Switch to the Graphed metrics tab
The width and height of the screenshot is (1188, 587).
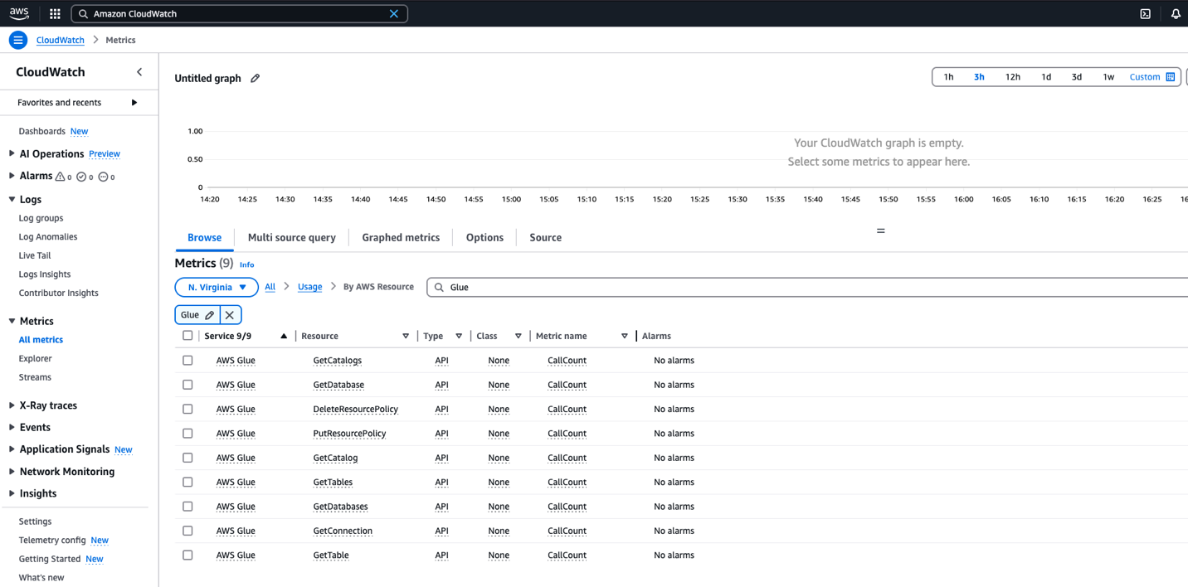(401, 237)
